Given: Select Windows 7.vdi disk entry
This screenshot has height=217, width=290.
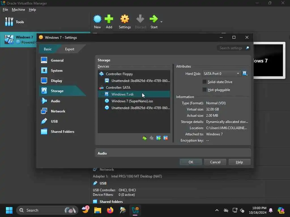Looking at the screenshot, I should click(134, 94).
